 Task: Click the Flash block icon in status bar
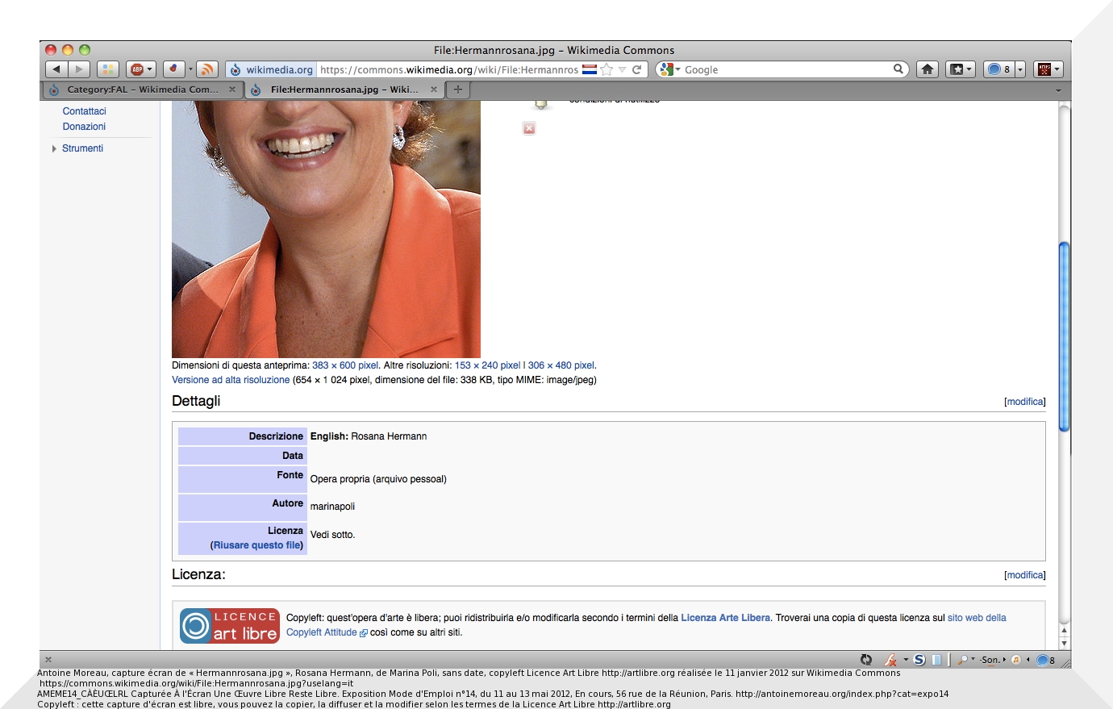click(890, 660)
